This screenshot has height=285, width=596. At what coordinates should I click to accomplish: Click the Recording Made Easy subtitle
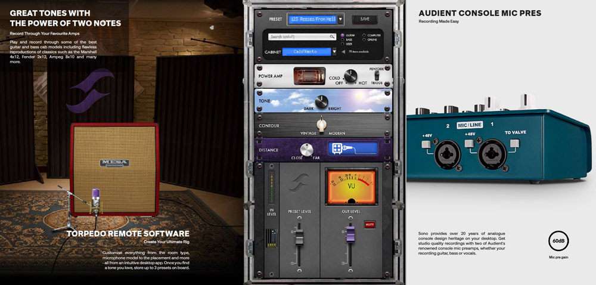click(x=439, y=21)
